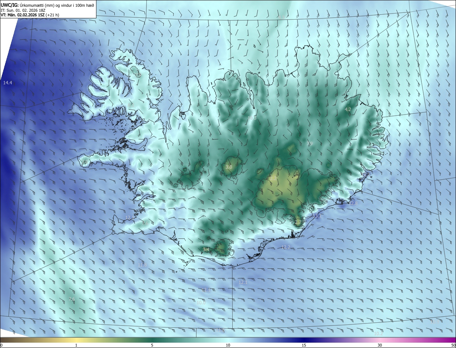
Task: Click the "50" tick on the colour scale
Action: point(453,345)
